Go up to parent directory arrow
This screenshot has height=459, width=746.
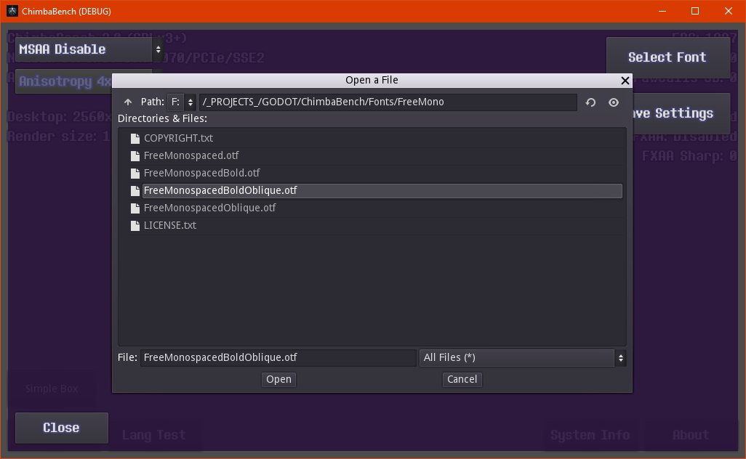tap(128, 102)
